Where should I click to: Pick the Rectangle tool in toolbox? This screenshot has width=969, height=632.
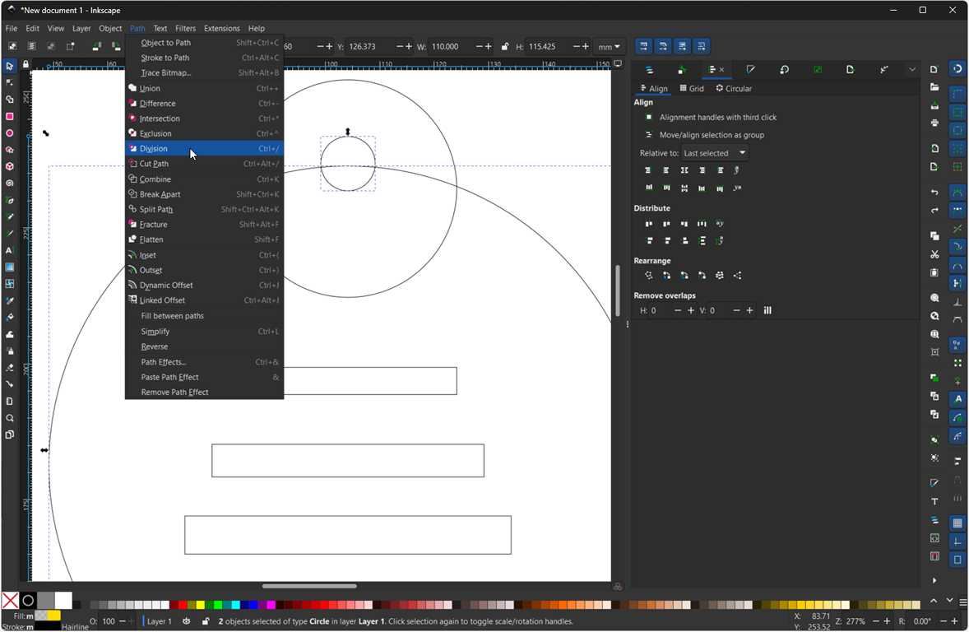pyautogui.click(x=9, y=116)
